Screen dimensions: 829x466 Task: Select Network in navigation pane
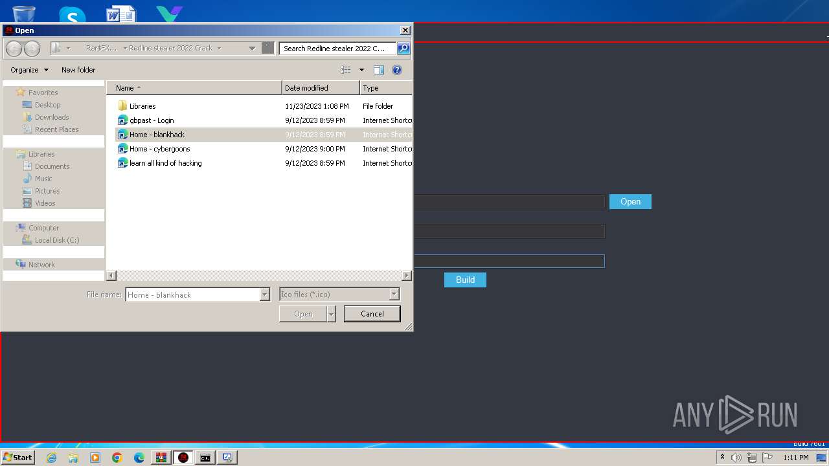click(41, 265)
